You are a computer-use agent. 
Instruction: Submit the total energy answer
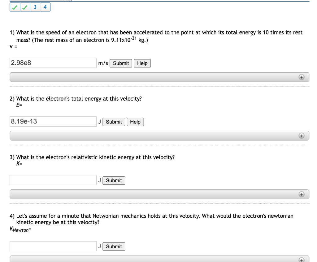114,122
